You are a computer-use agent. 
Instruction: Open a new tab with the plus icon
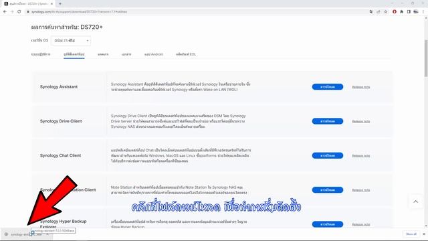(60, 4)
